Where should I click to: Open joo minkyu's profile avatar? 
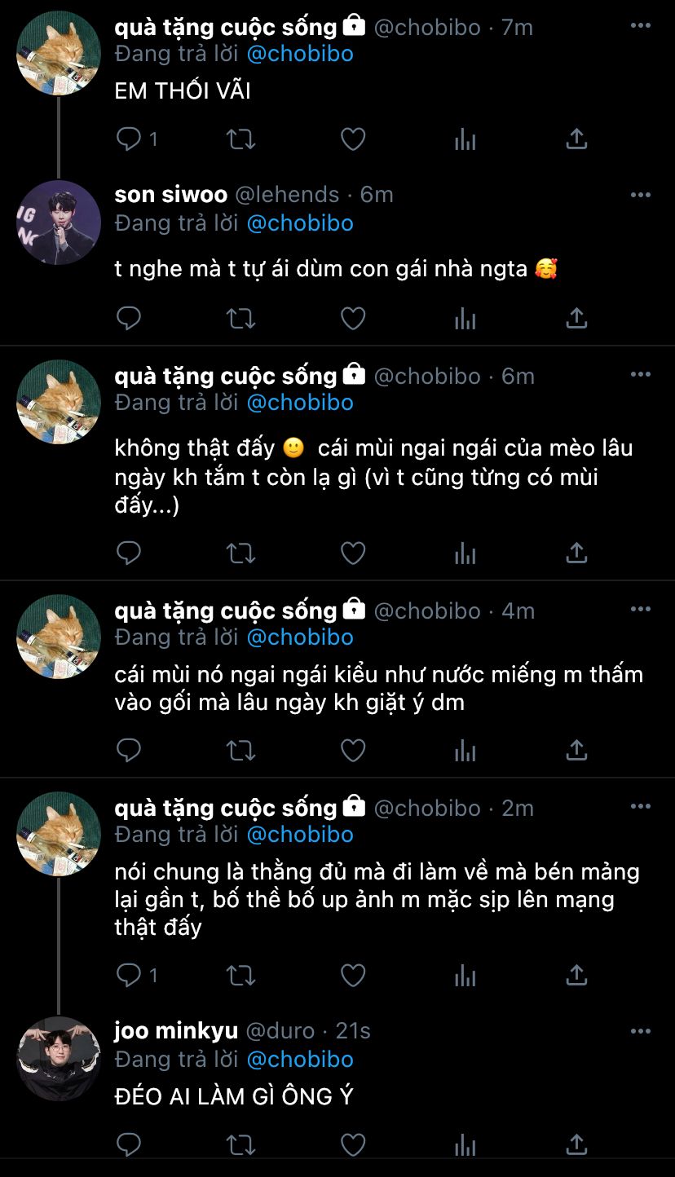point(59,1059)
